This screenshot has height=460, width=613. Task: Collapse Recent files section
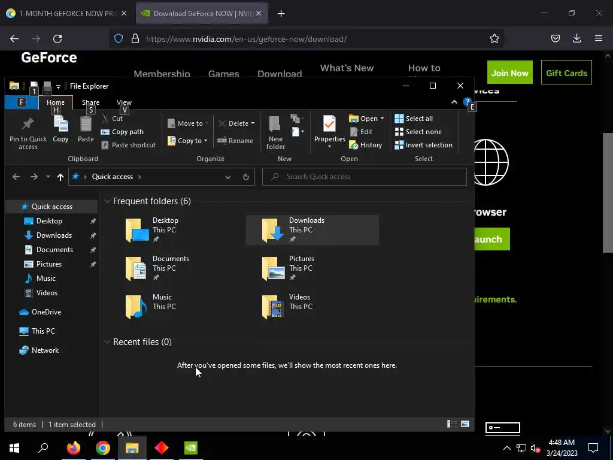tap(107, 342)
